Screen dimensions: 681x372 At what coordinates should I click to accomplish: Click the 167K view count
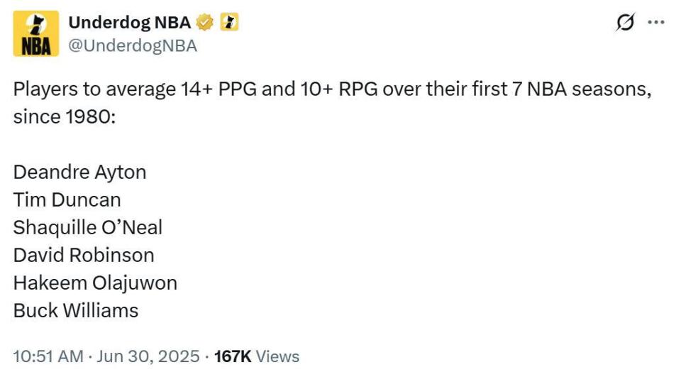click(x=233, y=356)
